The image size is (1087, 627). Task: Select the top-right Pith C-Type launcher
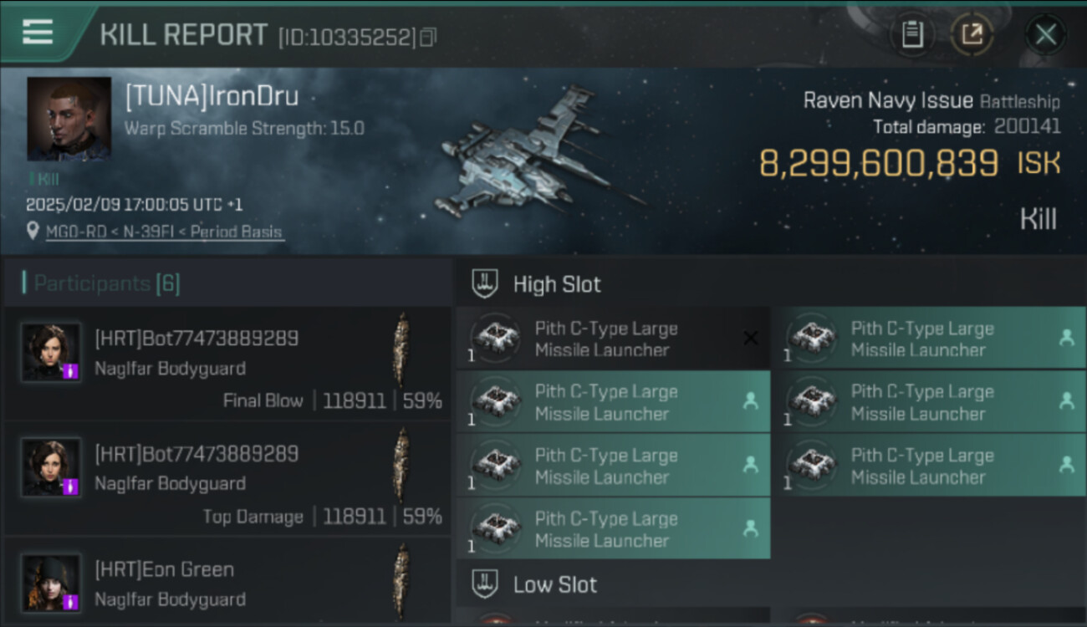coord(934,339)
